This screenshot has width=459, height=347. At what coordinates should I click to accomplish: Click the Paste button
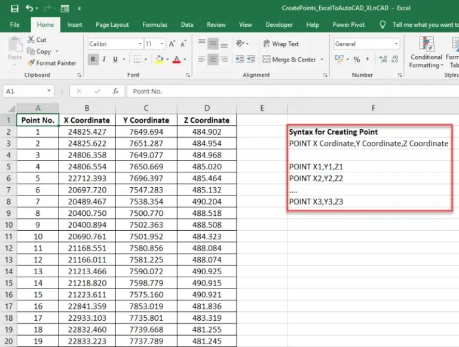(14, 48)
